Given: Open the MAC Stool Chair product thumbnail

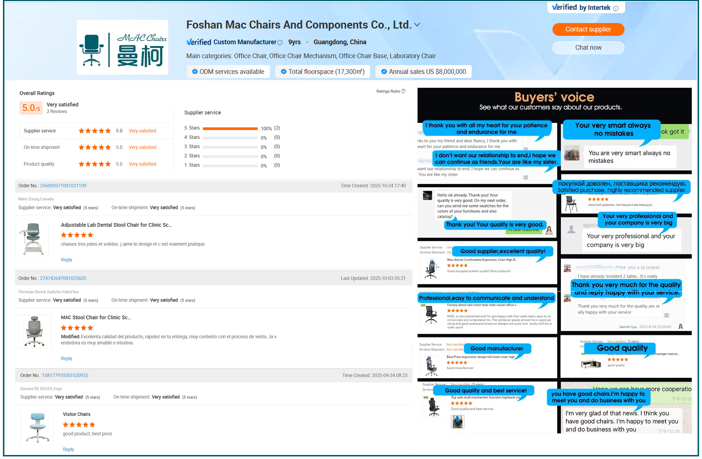Looking at the screenshot, I should pyautogui.click(x=35, y=331).
